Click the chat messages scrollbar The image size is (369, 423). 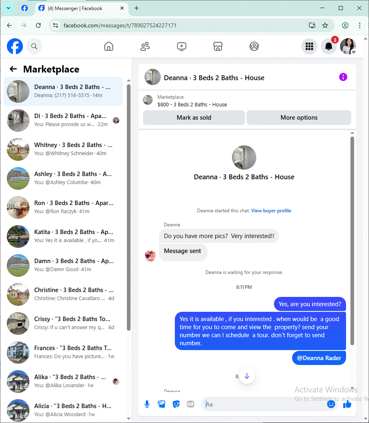tap(352, 241)
